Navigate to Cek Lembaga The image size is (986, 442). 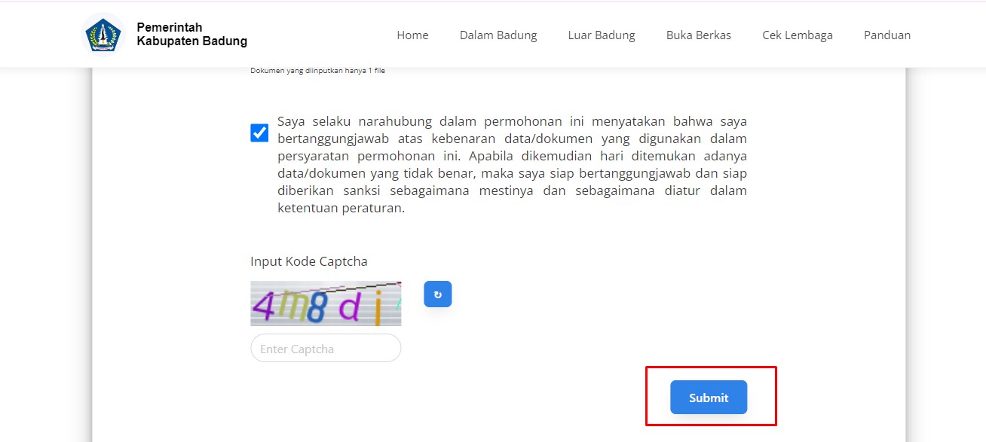(x=797, y=35)
